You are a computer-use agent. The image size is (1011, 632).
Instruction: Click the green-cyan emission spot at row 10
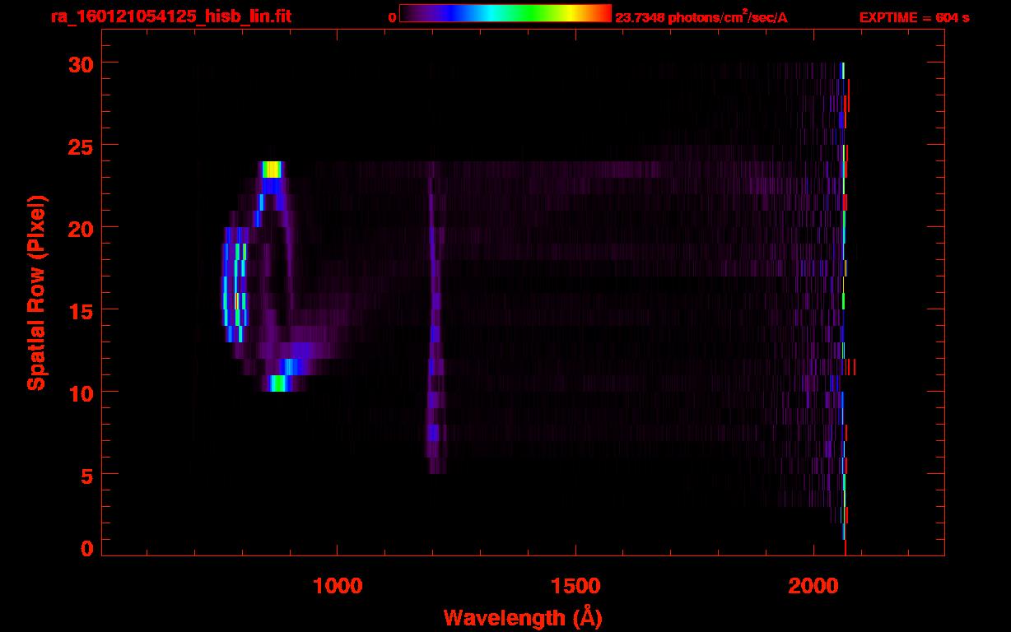coord(278,383)
